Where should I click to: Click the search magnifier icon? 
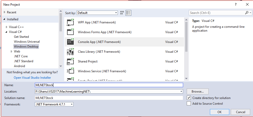click(247, 13)
